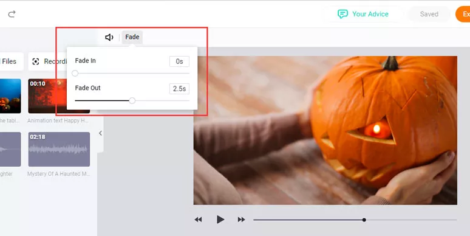
Task: Click the Recording screen-capture icon
Action: point(36,61)
